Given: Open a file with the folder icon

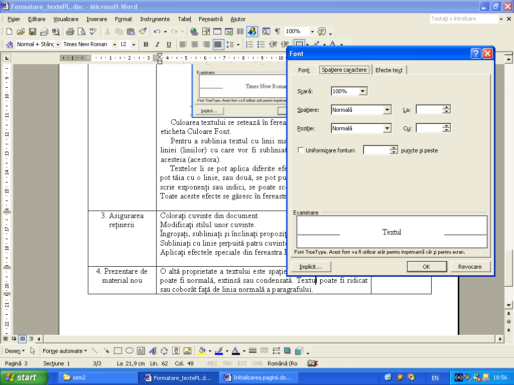Looking at the screenshot, I should pyautogui.click(x=21, y=32).
